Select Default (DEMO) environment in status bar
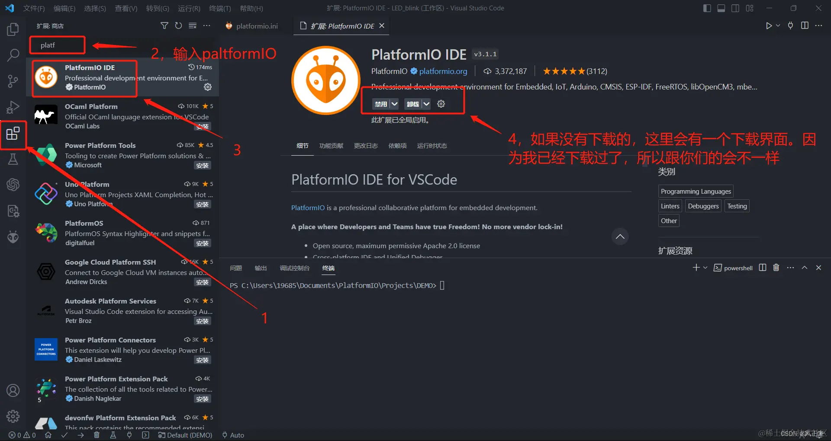This screenshot has height=441, width=831. click(x=185, y=435)
